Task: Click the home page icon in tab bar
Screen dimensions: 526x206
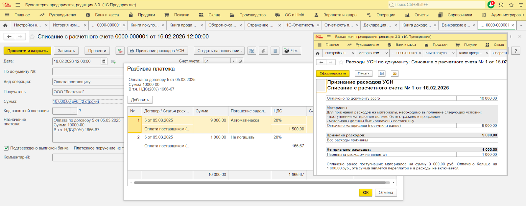Action: click(5, 25)
